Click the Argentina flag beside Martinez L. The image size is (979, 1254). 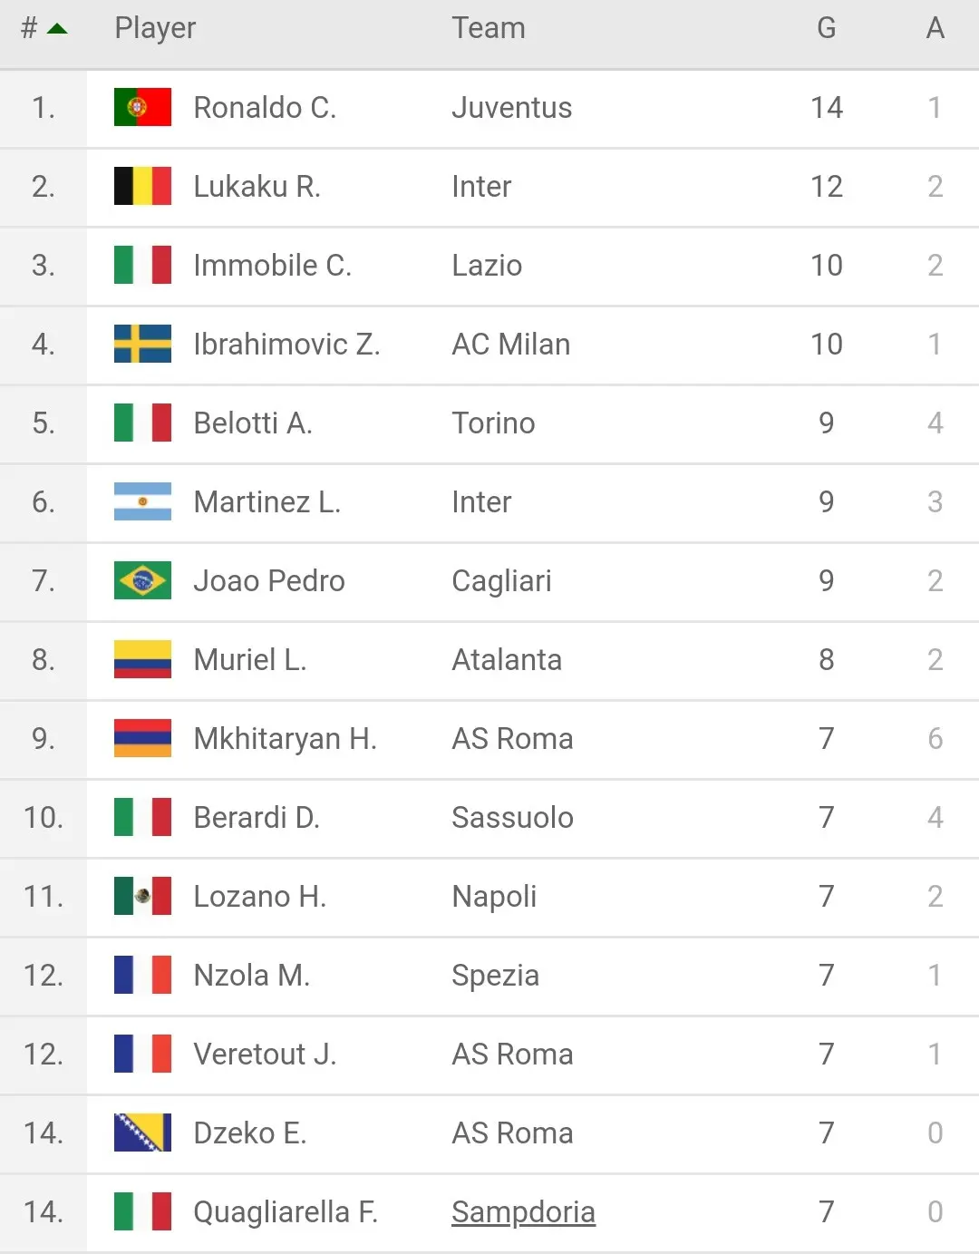click(142, 501)
